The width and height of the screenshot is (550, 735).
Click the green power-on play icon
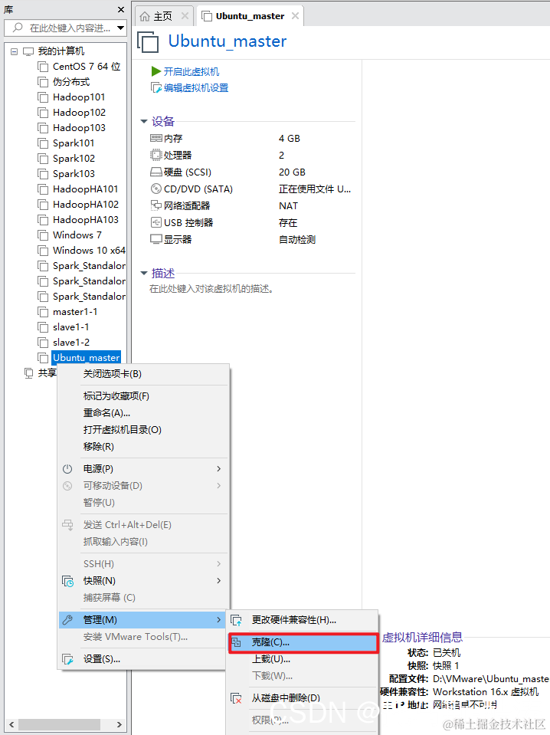(x=156, y=71)
